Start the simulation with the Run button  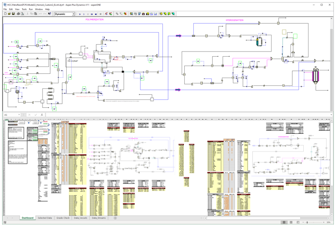click(80, 14)
